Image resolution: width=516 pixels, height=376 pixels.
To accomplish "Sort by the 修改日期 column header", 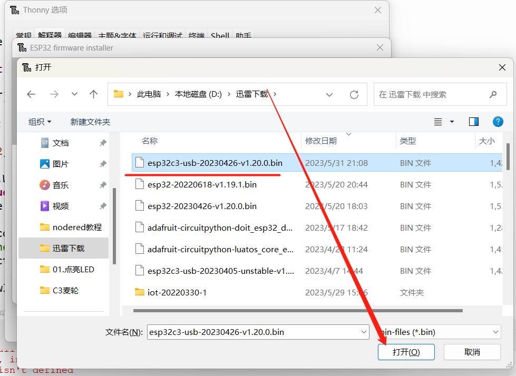I will click(321, 141).
